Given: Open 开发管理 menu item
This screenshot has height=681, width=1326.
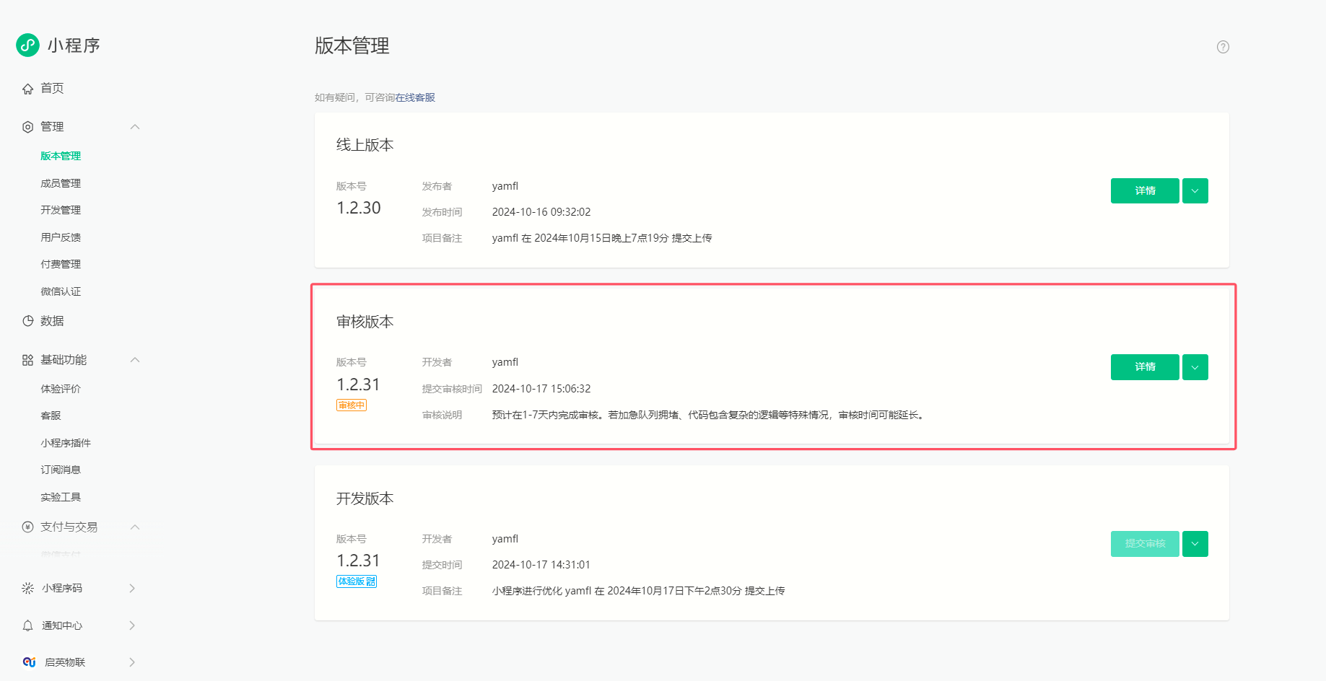Looking at the screenshot, I should [61, 210].
